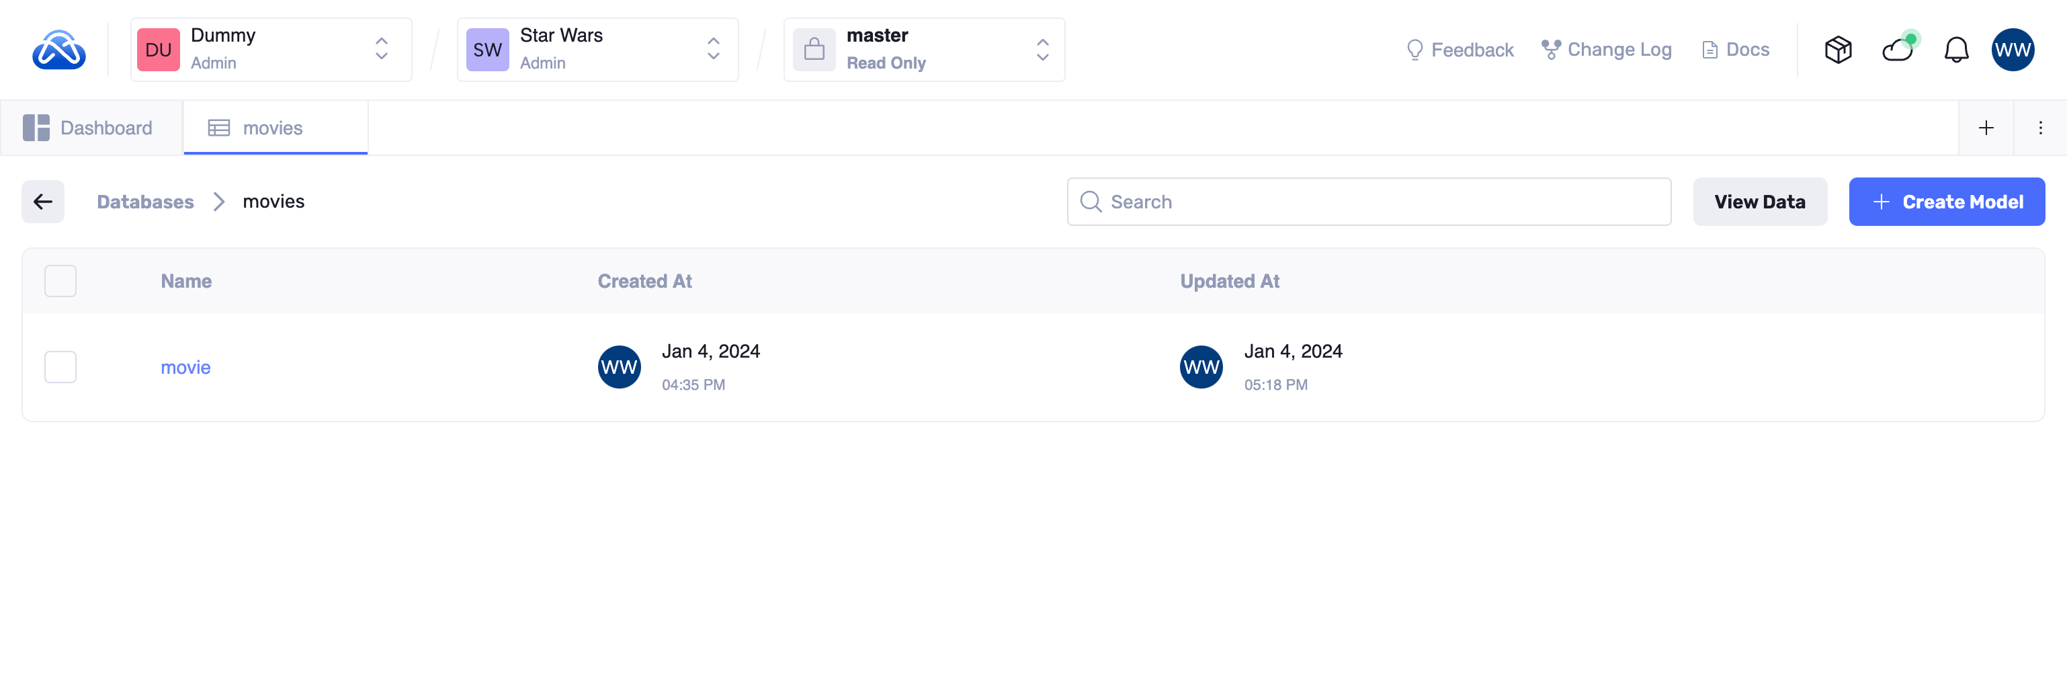Switch to the Dashboard tab
2067x683 pixels.
coord(91,128)
